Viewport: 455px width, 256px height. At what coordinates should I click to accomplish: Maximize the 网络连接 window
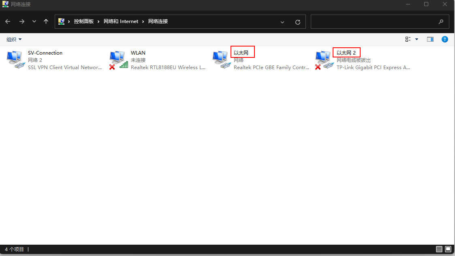pyautogui.click(x=426, y=4)
